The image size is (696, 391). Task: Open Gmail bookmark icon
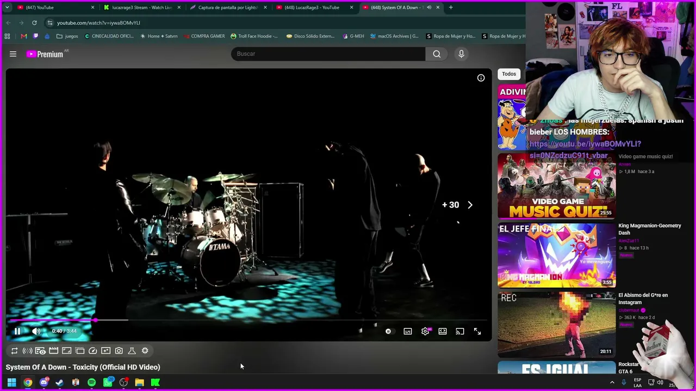point(24,36)
